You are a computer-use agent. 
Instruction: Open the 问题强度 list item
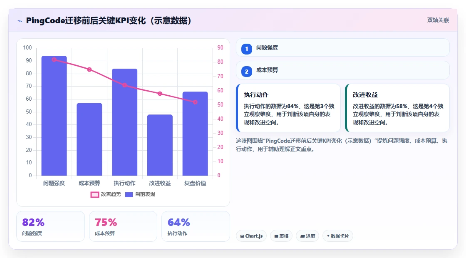tap(343, 47)
